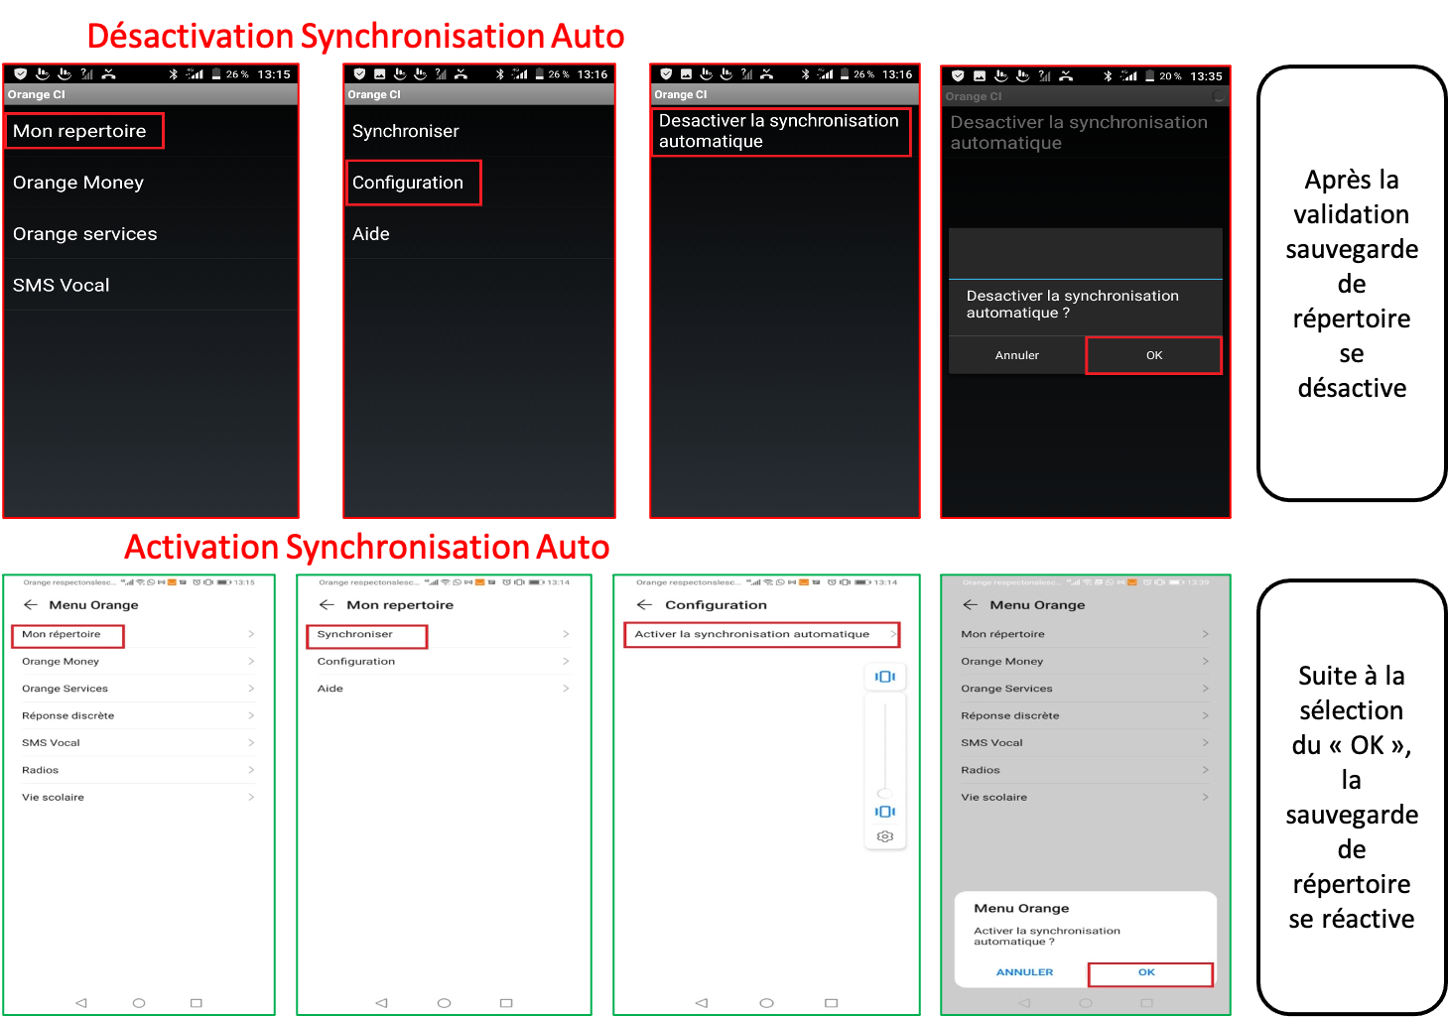Image resolution: width=1449 pixels, height=1017 pixels.
Task: Tap back arrow beside white Configuration title
Action: pyautogui.click(x=644, y=604)
